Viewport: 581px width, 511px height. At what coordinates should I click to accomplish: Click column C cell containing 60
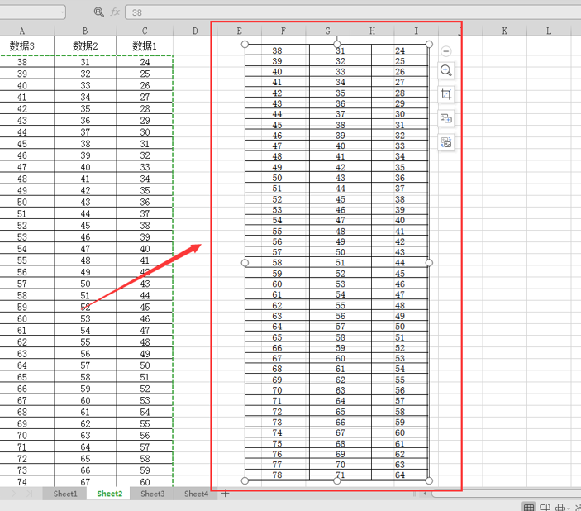[145, 482]
